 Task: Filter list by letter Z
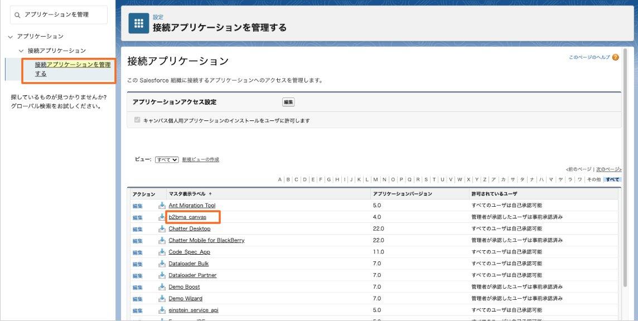[x=485, y=179]
